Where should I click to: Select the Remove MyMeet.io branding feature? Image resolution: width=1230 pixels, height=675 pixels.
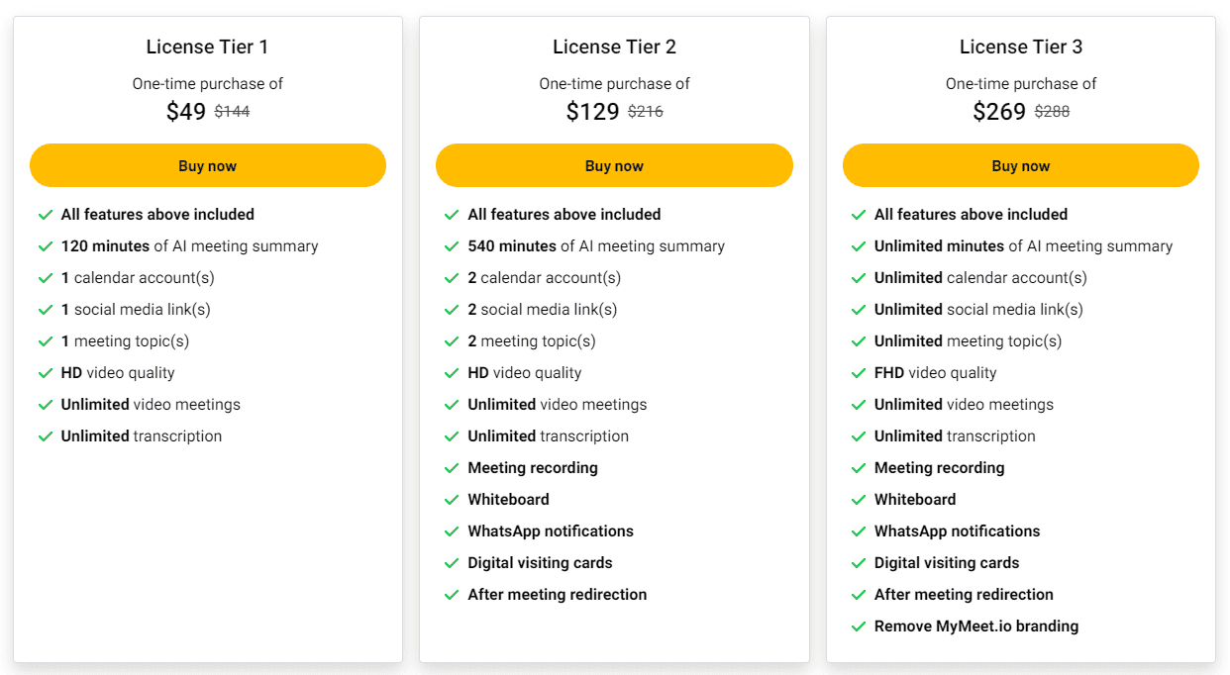click(976, 626)
